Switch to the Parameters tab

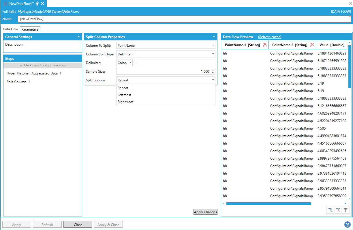30,29
